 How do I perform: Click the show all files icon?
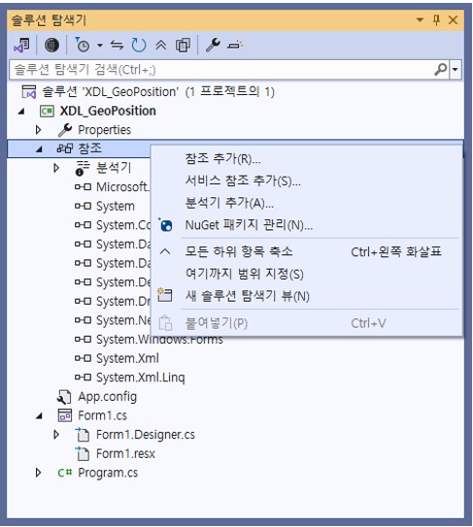tap(183, 45)
